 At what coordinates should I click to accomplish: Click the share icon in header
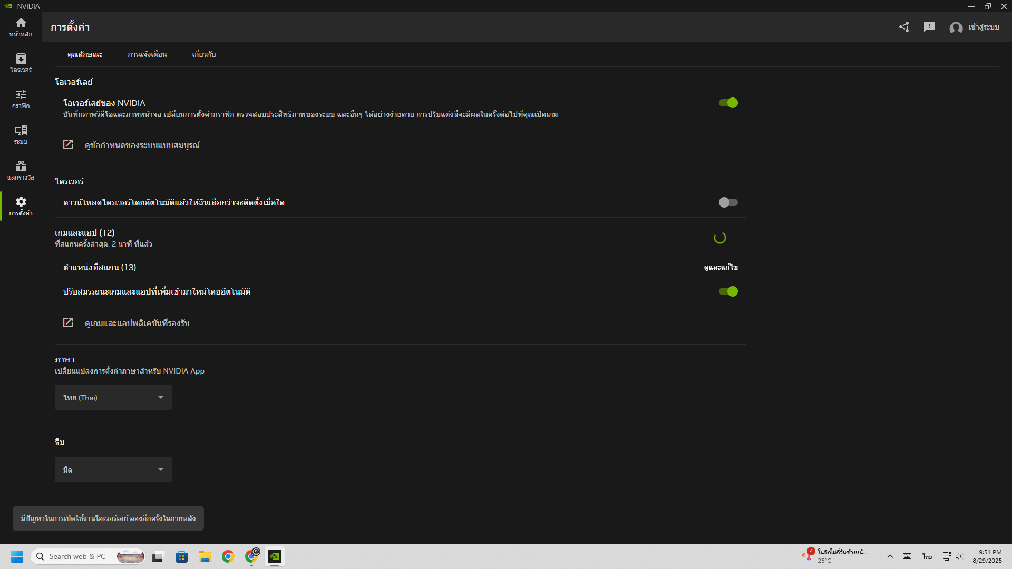(904, 27)
